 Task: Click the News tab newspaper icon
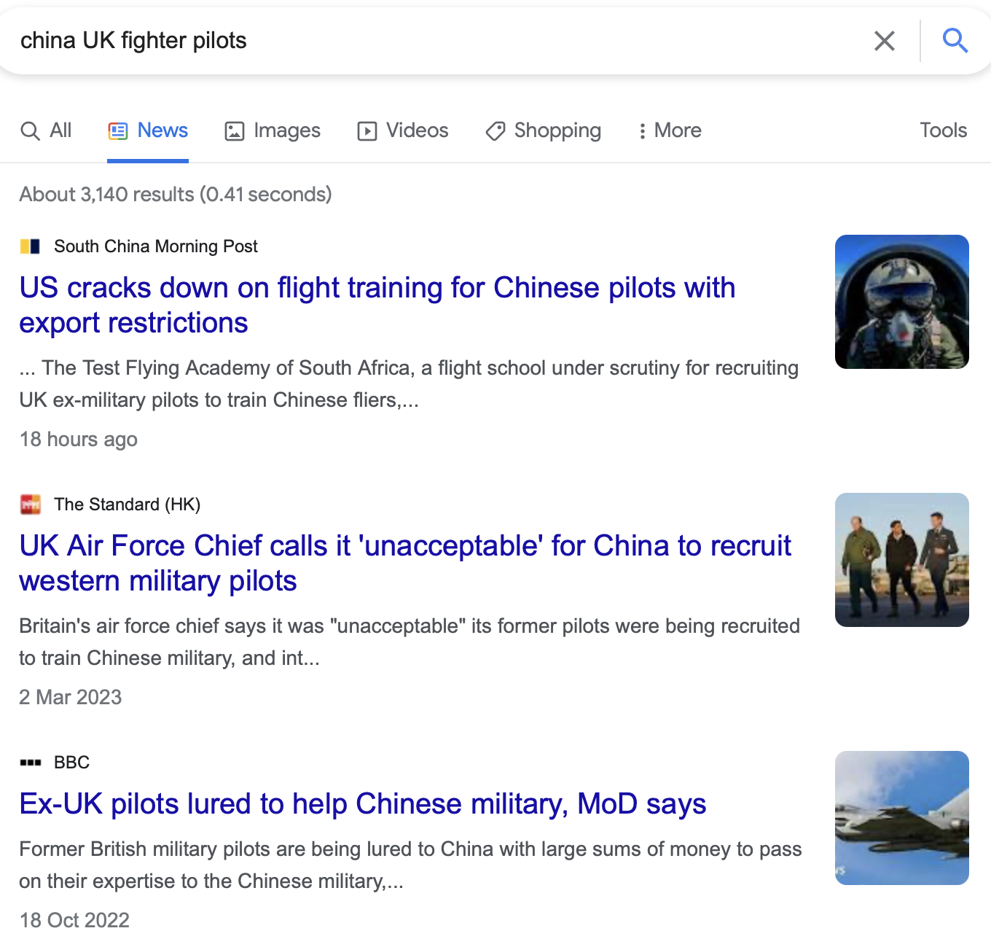[118, 130]
